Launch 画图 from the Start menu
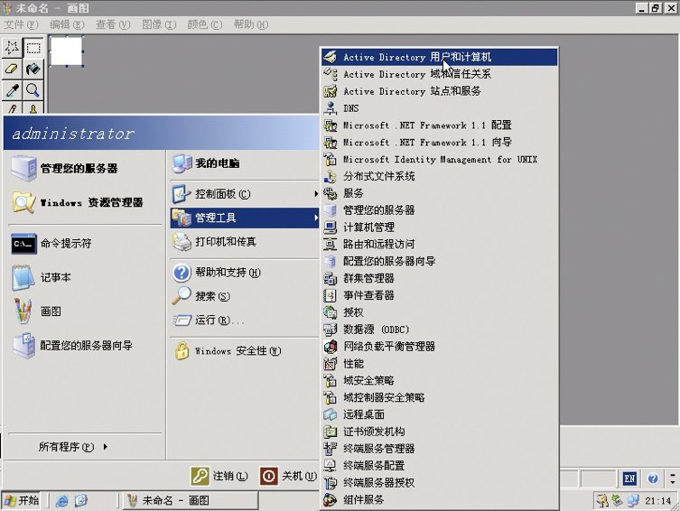 click(x=85, y=311)
